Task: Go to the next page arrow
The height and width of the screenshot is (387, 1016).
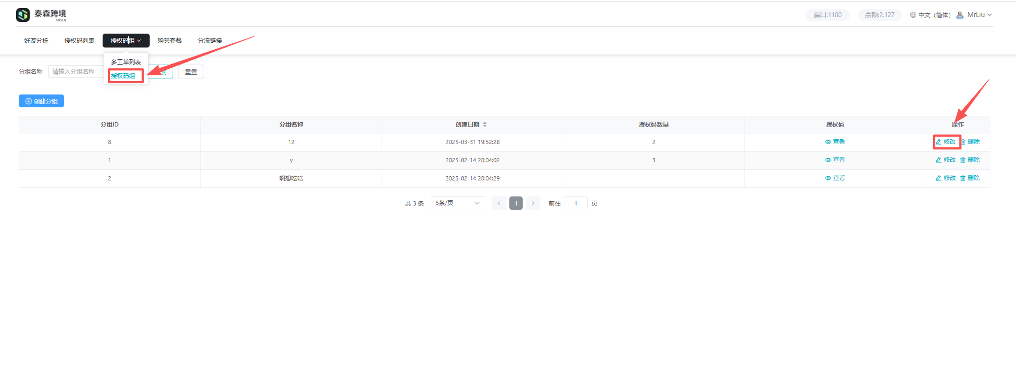Action: tap(533, 203)
